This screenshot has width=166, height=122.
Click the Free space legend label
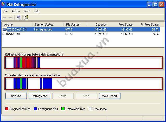[100, 109]
